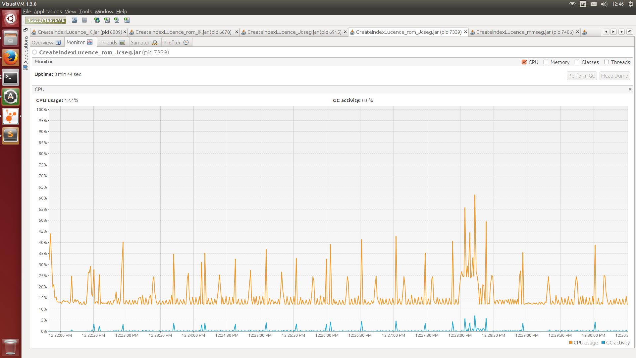
Task: Open the sound volume indicator
Action: (604, 4)
